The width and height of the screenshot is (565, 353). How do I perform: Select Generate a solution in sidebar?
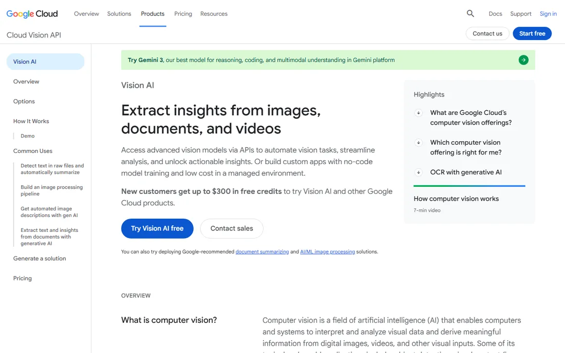pos(40,259)
